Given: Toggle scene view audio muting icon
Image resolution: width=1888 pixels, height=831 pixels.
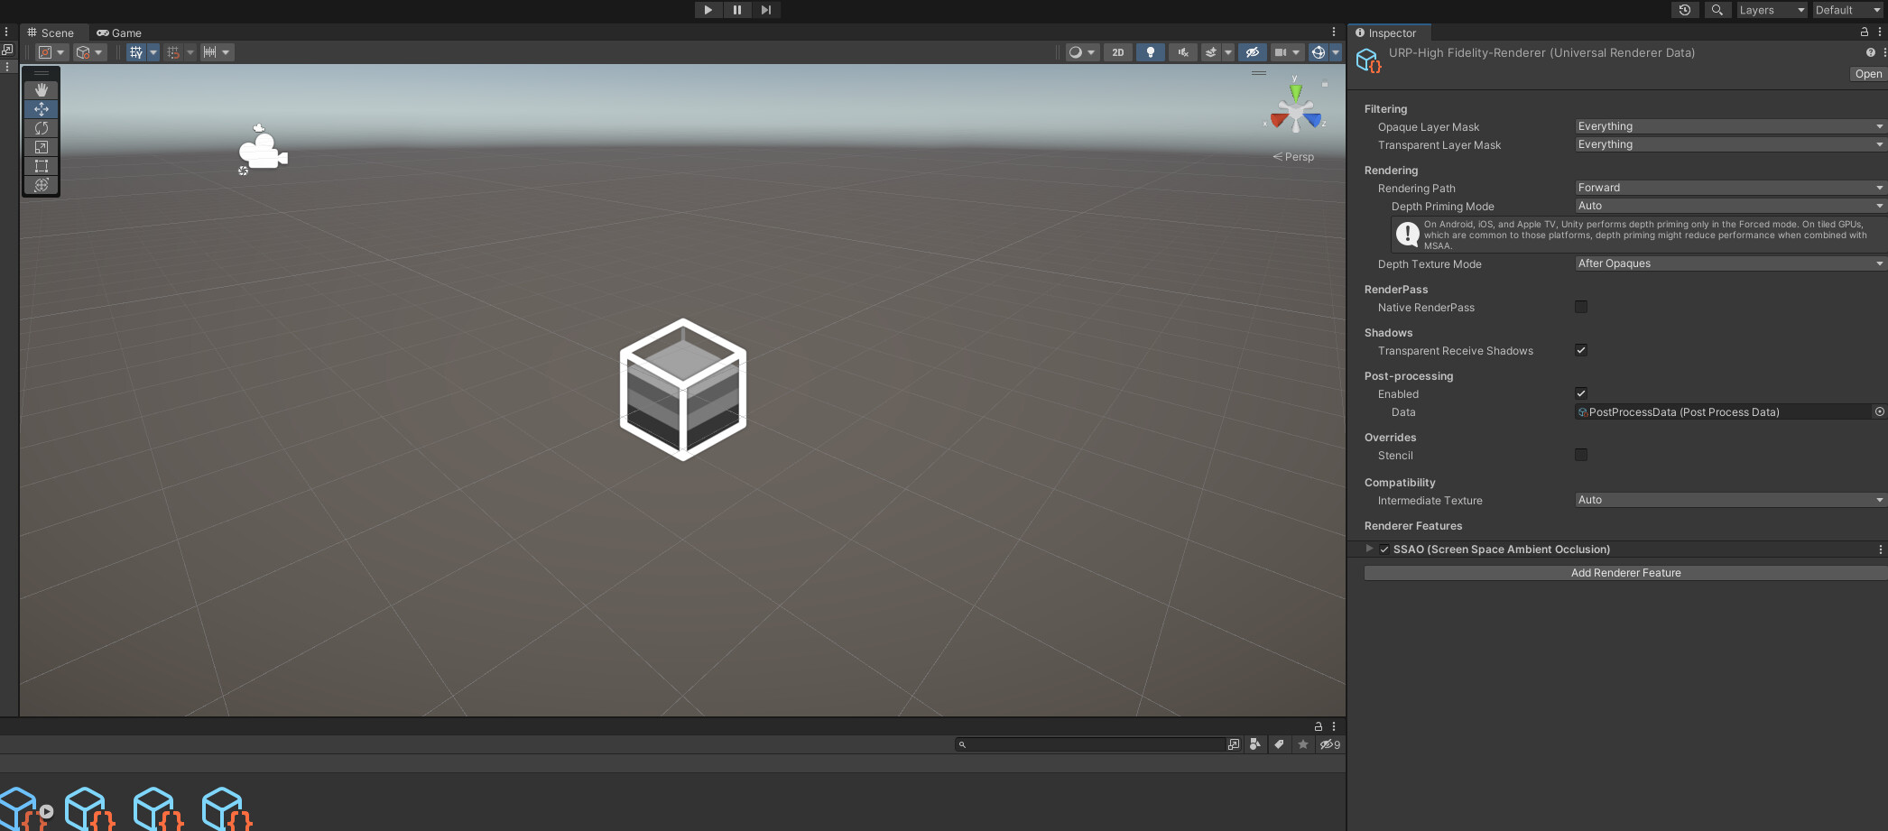Looking at the screenshot, I should (x=1182, y=51).
